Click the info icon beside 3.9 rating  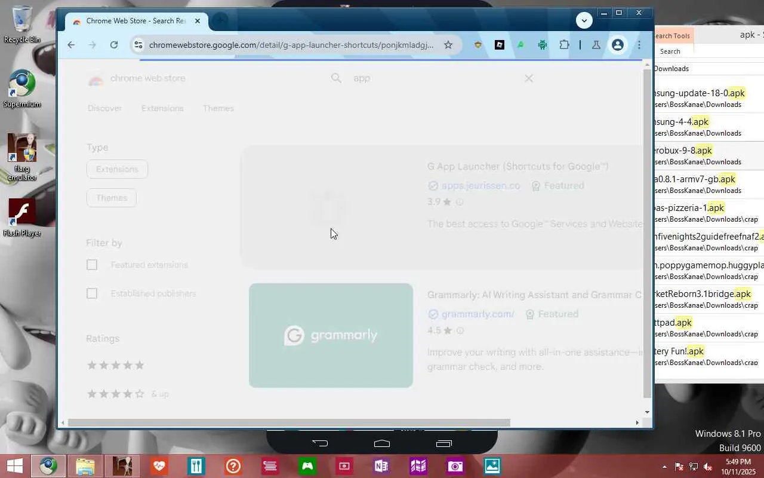click(x=460, y=202)
